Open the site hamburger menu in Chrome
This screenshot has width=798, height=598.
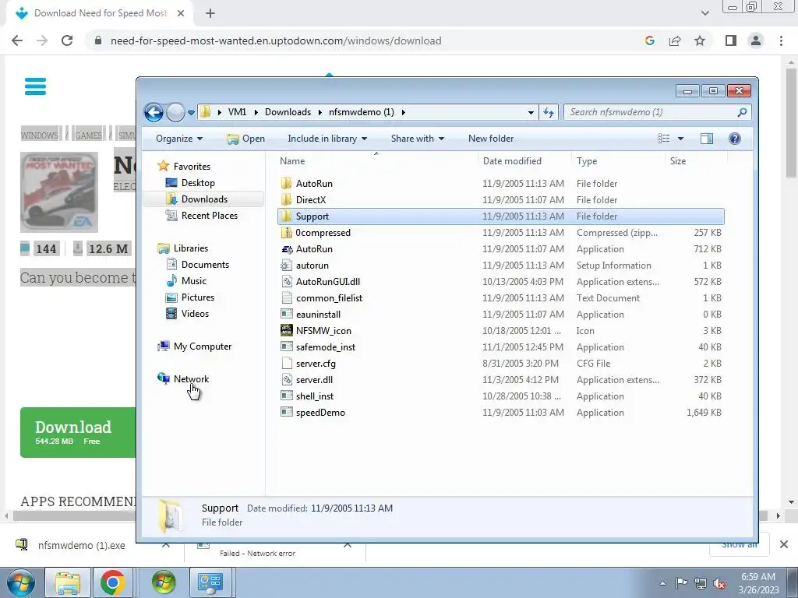[35, 86]
